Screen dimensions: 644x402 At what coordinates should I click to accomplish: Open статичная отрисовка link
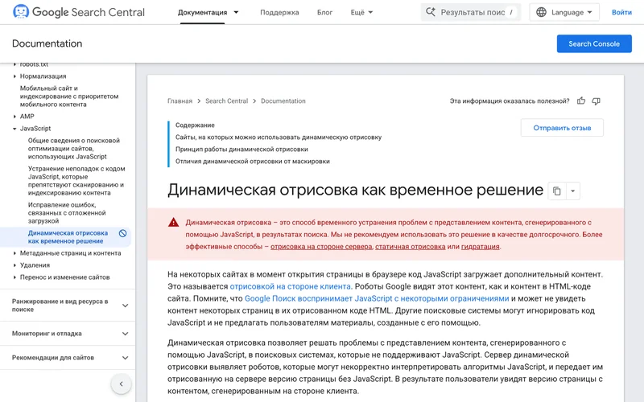411,247
